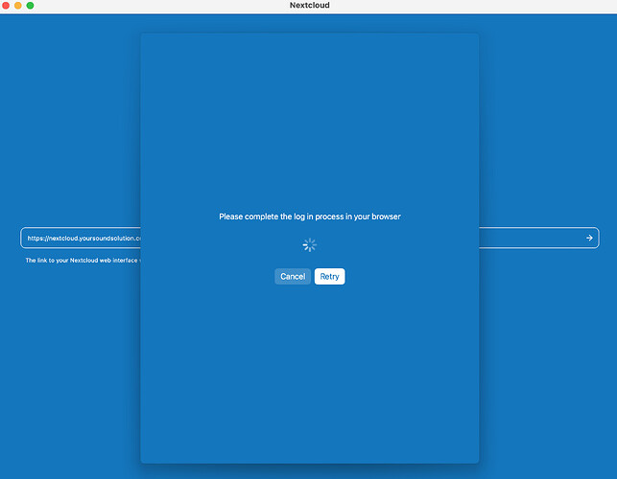
Task: Maximize the window using green button
Action: 30,6
